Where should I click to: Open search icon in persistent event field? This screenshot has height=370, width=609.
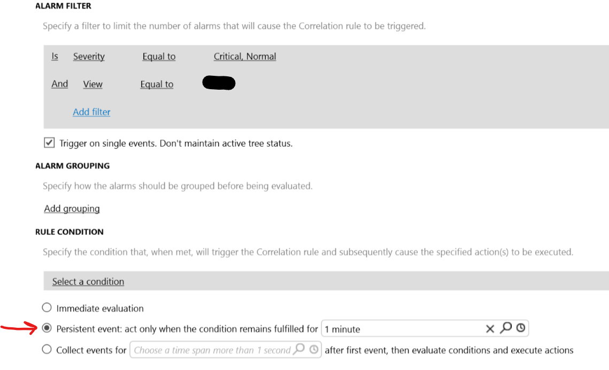(506, 328)
